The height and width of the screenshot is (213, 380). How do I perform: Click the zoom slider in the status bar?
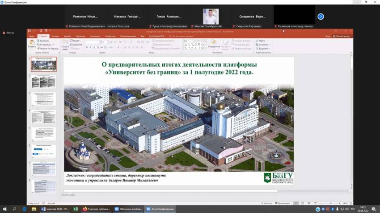(330, 203)
